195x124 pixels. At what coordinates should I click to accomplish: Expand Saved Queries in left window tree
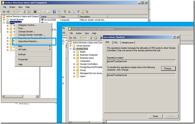(x=4, y=19)
